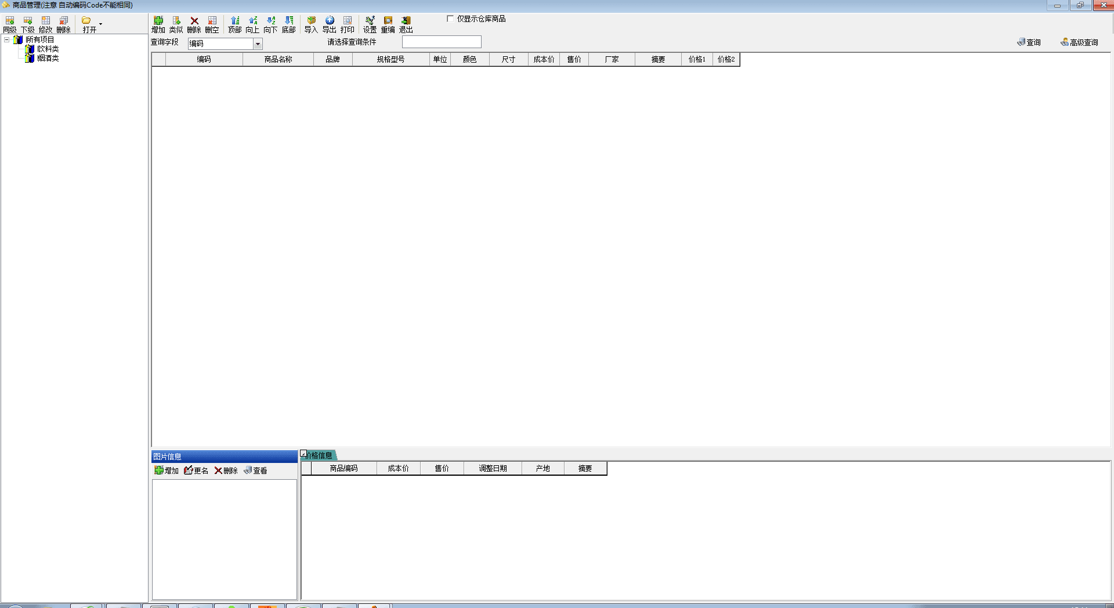The image size is (1114, 608).
Task: Add a 下级 (sub-level) category
Action: [x=27, y=24]
